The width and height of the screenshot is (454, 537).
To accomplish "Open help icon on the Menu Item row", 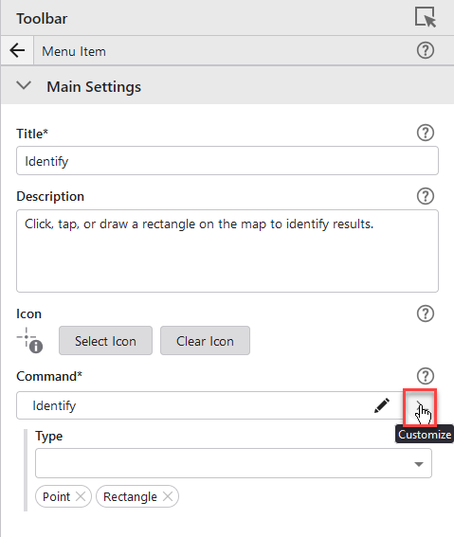I will (x=426, y=51).
